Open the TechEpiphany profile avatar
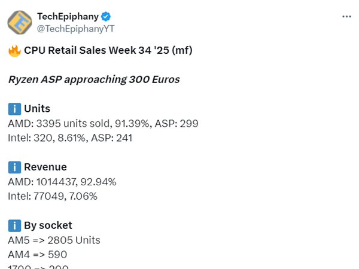 pos(20,23)
